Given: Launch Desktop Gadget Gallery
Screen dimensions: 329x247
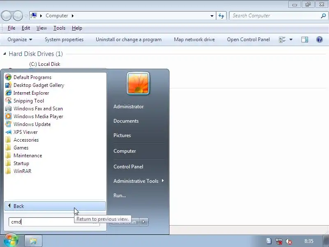Looking at the screenshot, I should coord(55,85).
